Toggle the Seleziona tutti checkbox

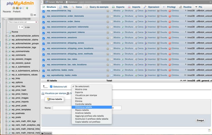(51, 87)
